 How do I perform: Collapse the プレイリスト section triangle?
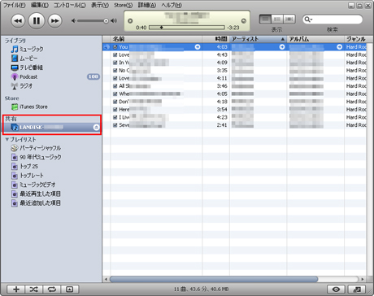7,140
